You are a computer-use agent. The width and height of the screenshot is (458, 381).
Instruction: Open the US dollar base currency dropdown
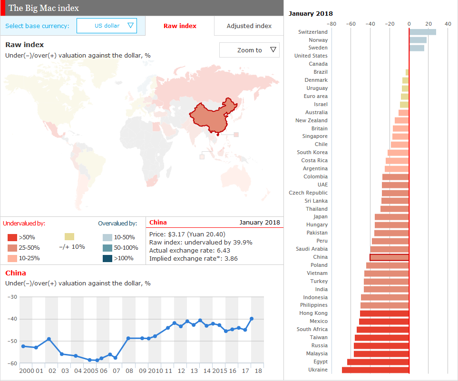pos(107,26)
